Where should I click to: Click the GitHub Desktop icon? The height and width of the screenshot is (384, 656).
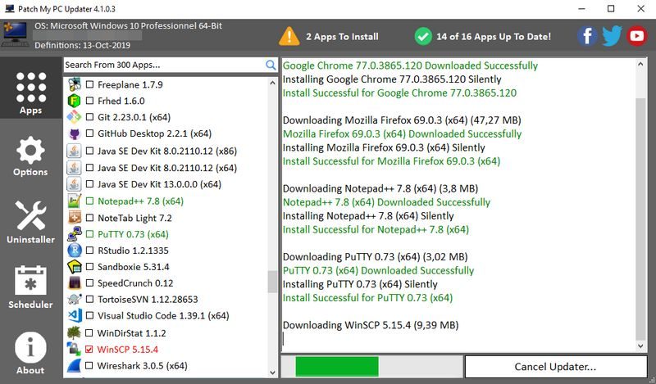(74, 133)
